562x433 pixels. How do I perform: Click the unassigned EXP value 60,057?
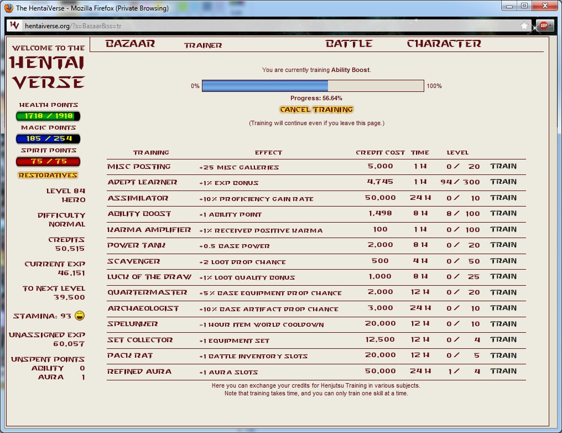69,344
